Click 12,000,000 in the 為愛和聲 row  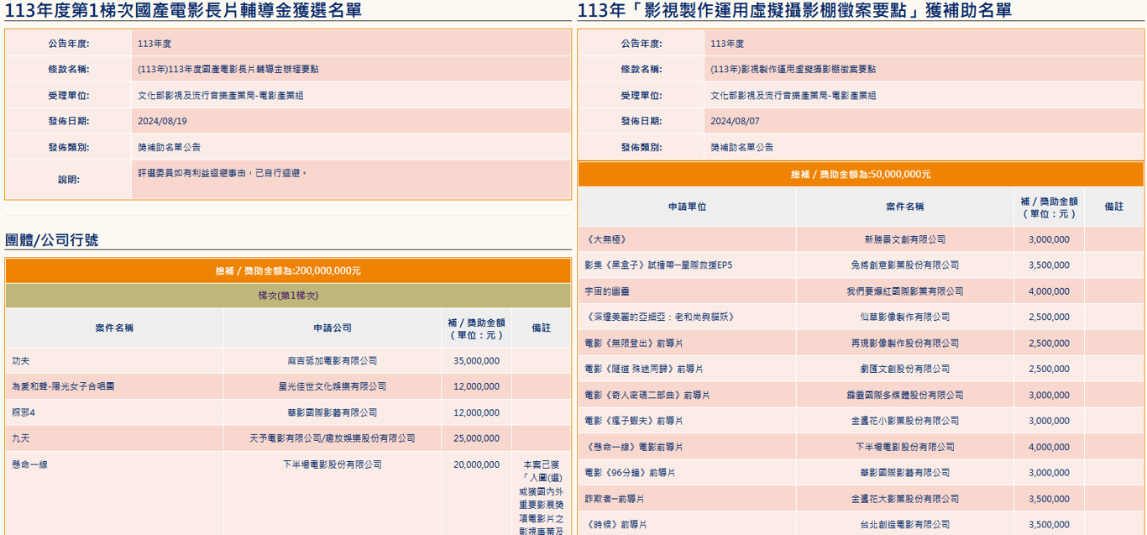[x=476, y=387]
